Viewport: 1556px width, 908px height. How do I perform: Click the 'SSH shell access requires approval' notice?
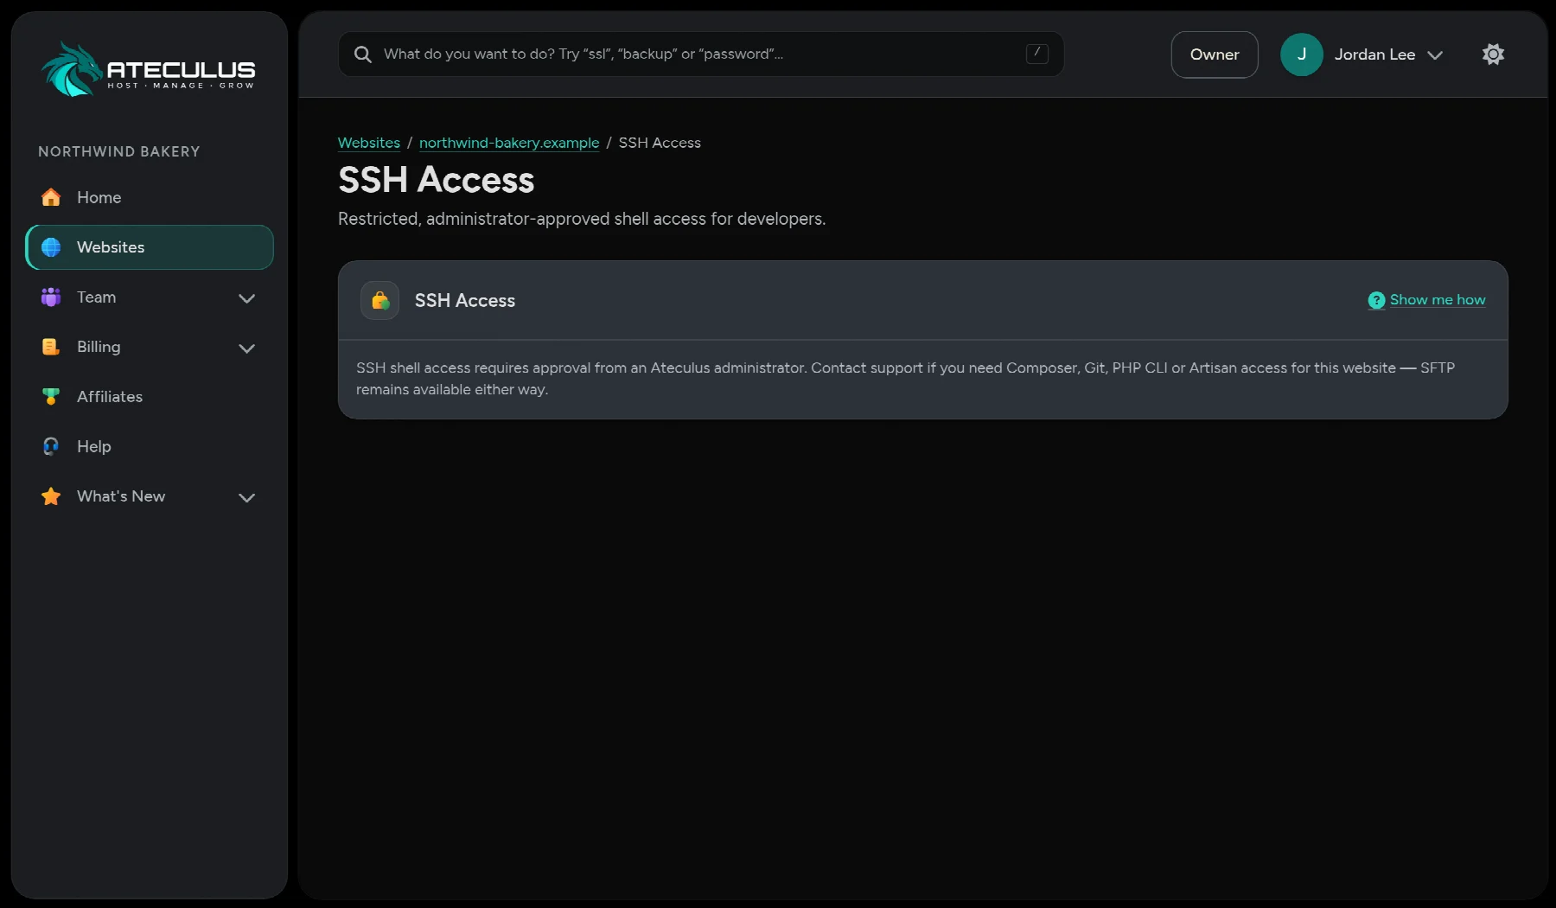point(905,379)
